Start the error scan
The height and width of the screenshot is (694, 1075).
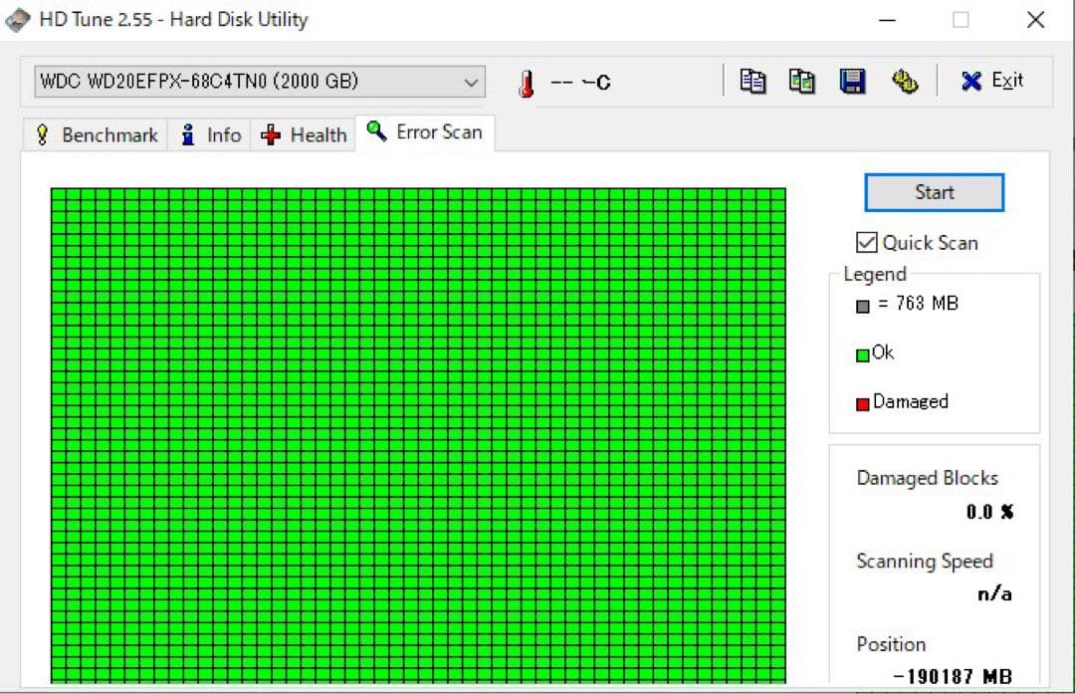(x=934, y=192)
